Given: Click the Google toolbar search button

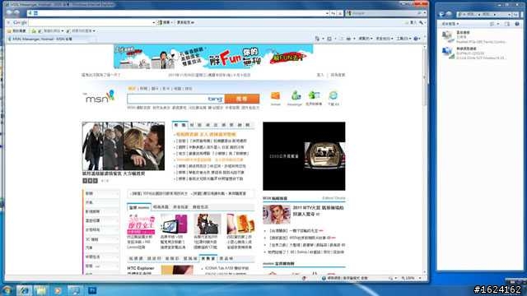Looking at the screenshot, I should click(165, 22).
